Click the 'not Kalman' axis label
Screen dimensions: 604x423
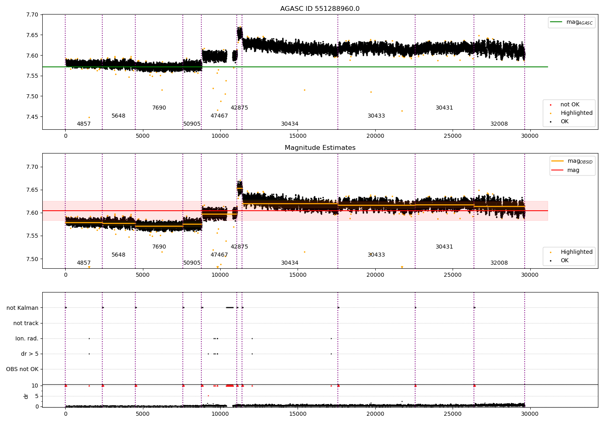click(23, 308)
